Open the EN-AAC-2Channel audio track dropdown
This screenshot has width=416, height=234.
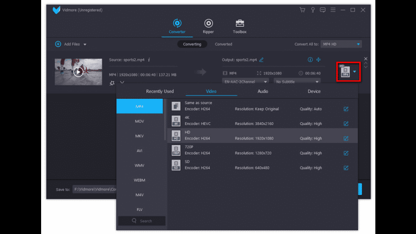[245, 82]
